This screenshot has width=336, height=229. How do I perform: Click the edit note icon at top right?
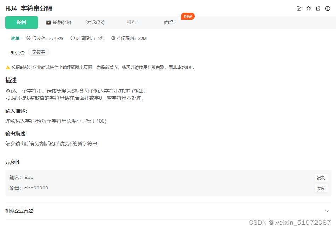[299, 8]
